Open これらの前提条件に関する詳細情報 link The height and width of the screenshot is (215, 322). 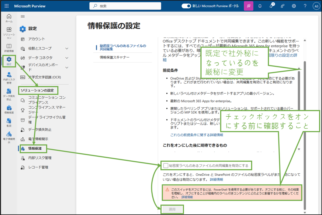point(197,135)
